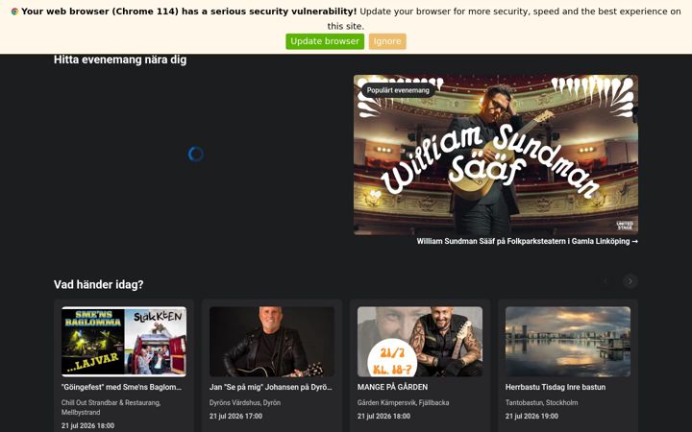Dismiss the warning with Ignore

(387, 41)
